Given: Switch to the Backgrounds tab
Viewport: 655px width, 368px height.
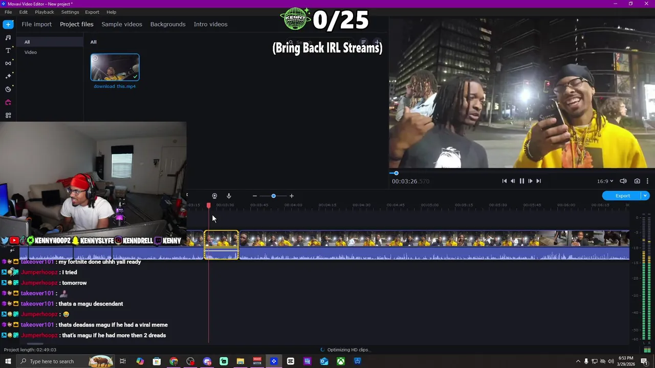Looking at the screenshot, I should pyautogui.click(x=168, y=24).
